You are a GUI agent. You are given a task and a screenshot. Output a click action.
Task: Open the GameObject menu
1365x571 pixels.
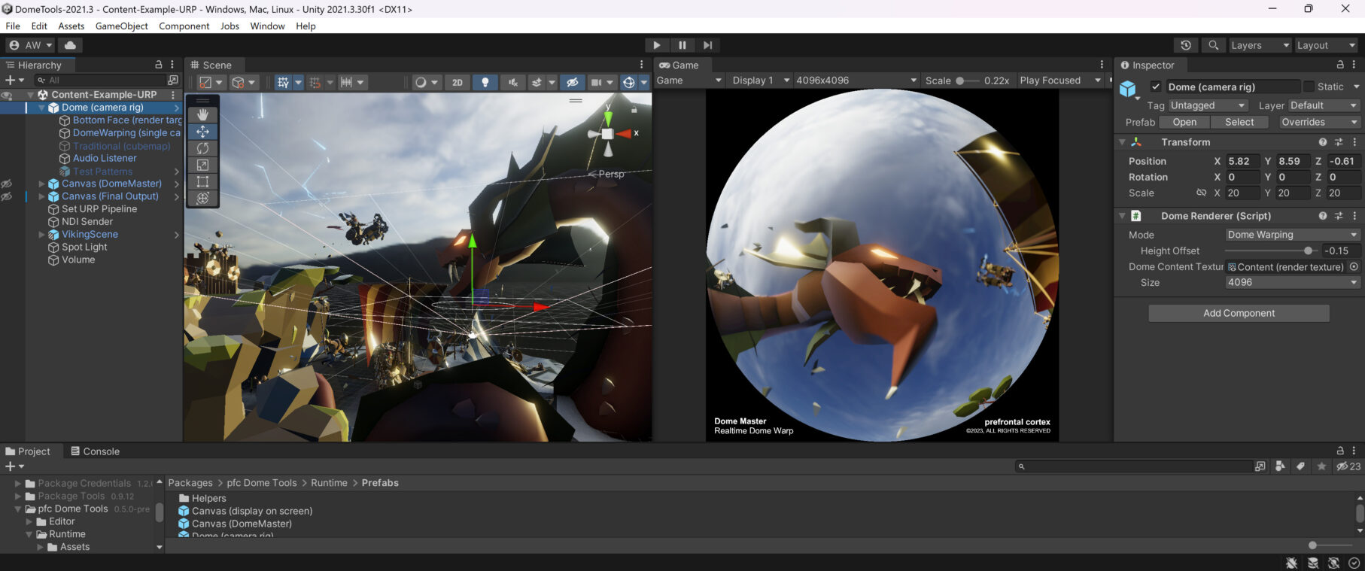pos(121,26)
